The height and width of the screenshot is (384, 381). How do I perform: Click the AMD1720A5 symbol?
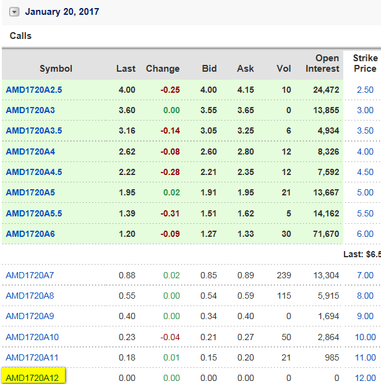30,192
